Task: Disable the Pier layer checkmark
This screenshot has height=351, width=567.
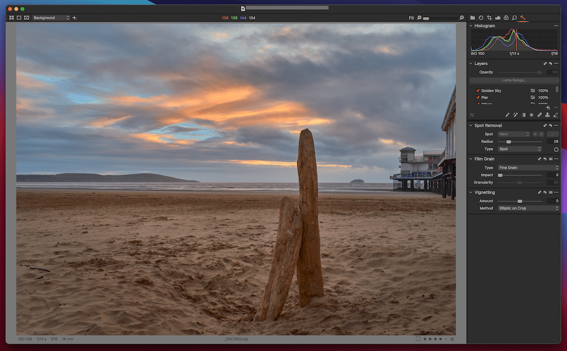Action: 478,98
